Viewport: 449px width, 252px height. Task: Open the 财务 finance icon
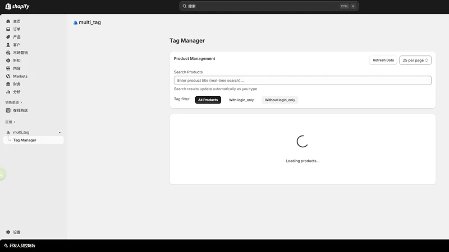pos(8,84)
